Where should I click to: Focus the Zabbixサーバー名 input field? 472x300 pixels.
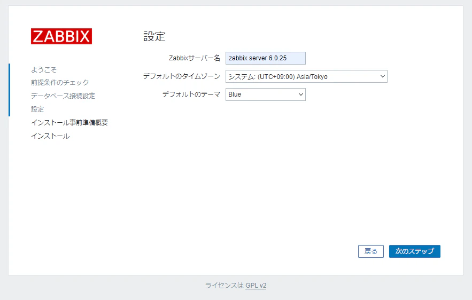(x=266, y=58)
